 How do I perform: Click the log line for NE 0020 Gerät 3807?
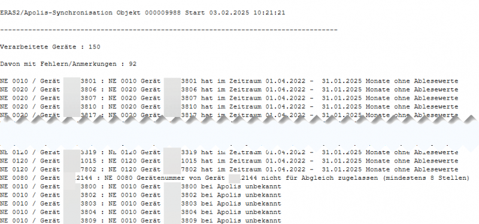(229, 98)
